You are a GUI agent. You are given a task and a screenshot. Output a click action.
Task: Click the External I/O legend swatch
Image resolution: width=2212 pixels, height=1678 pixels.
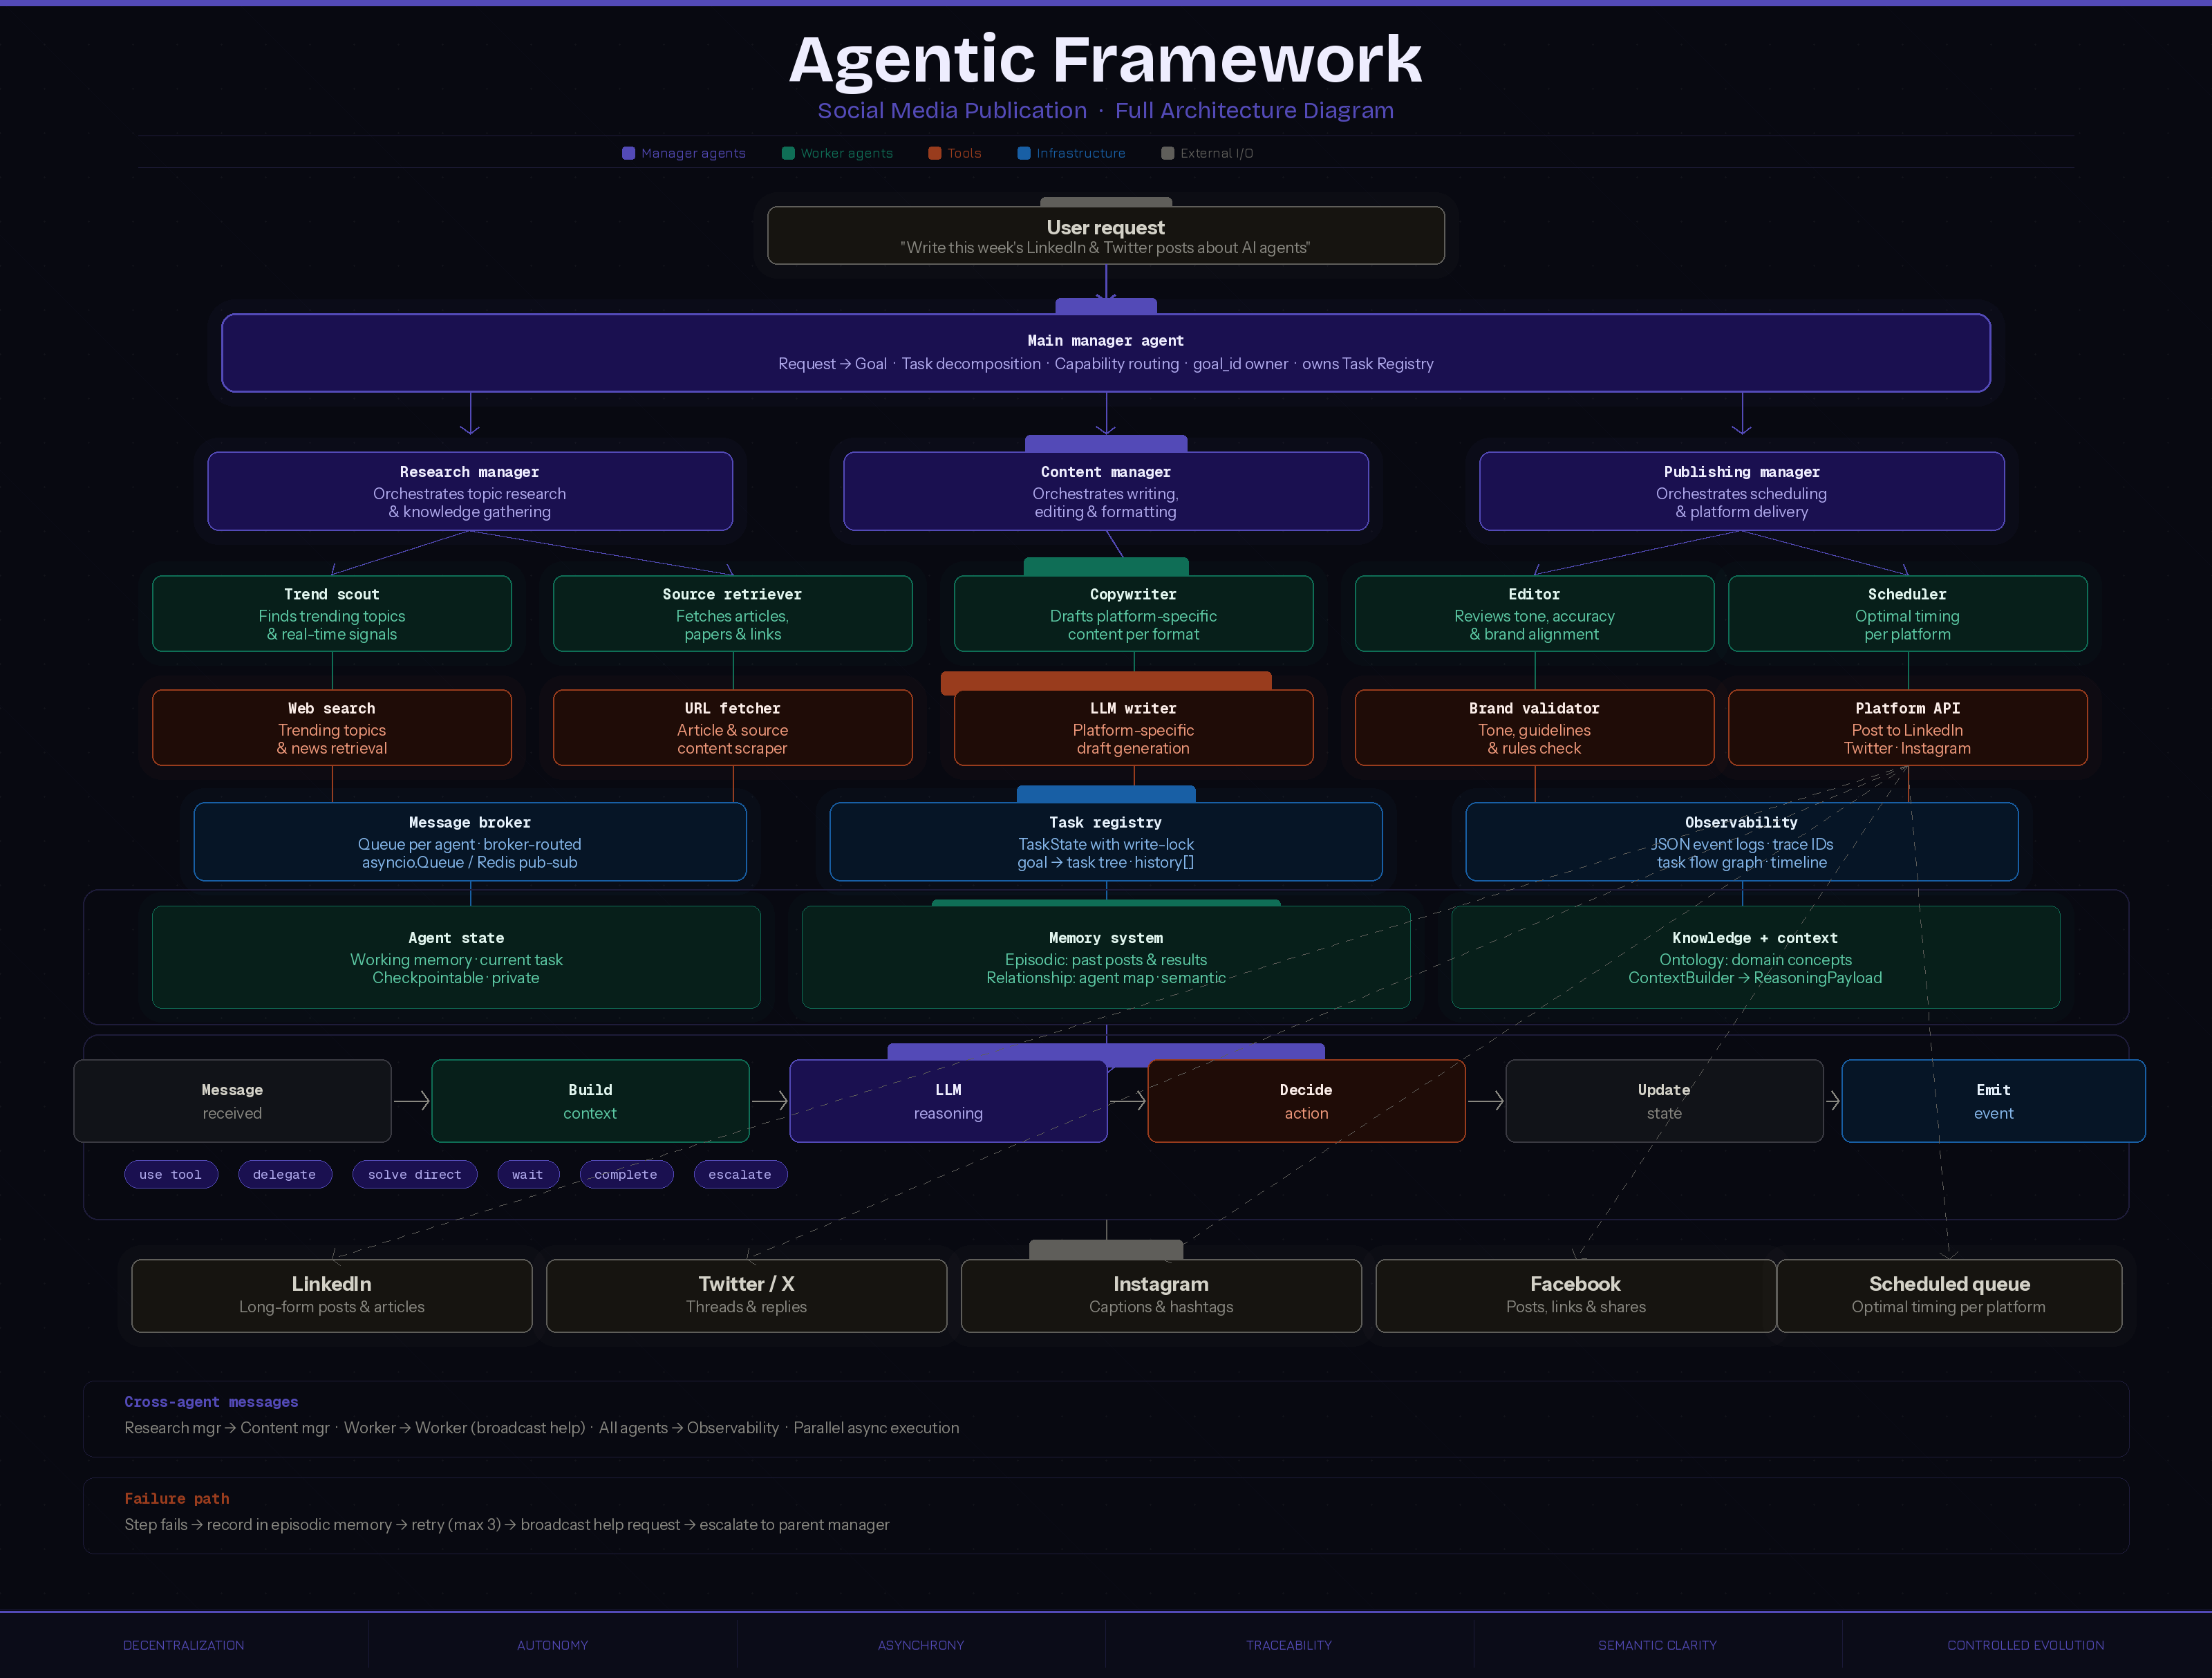pos(1167,153)
